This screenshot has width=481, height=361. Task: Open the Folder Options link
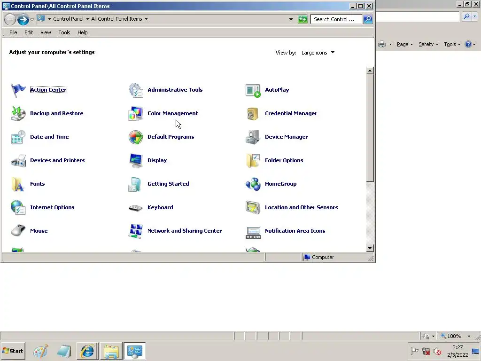tap(284, 160)
